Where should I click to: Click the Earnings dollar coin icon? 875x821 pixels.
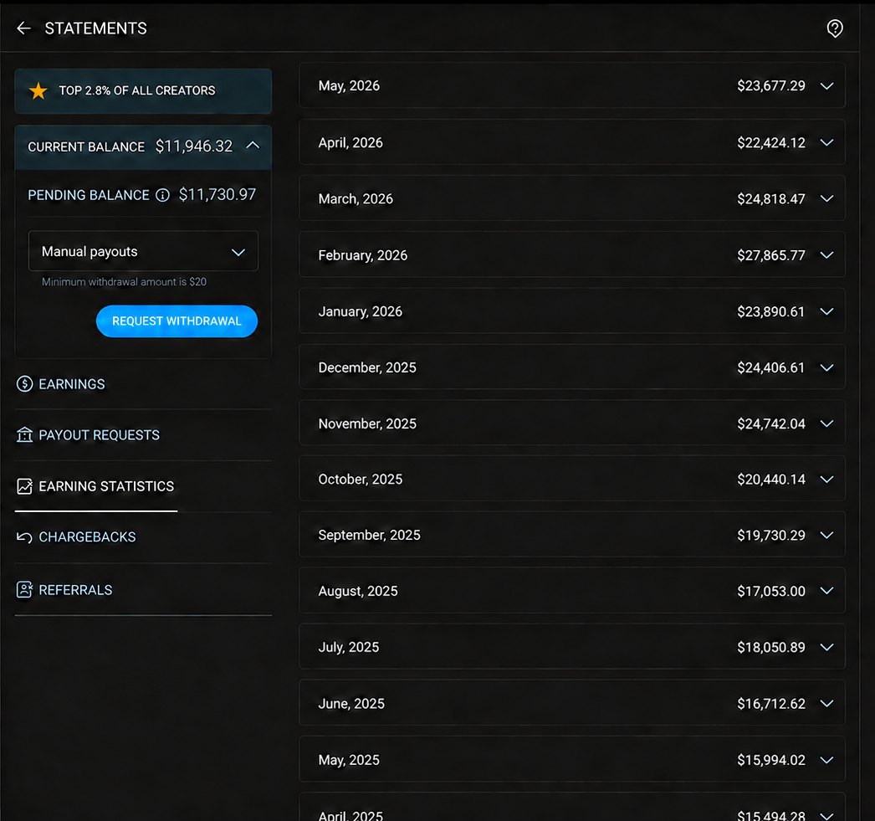coord(24,384)
